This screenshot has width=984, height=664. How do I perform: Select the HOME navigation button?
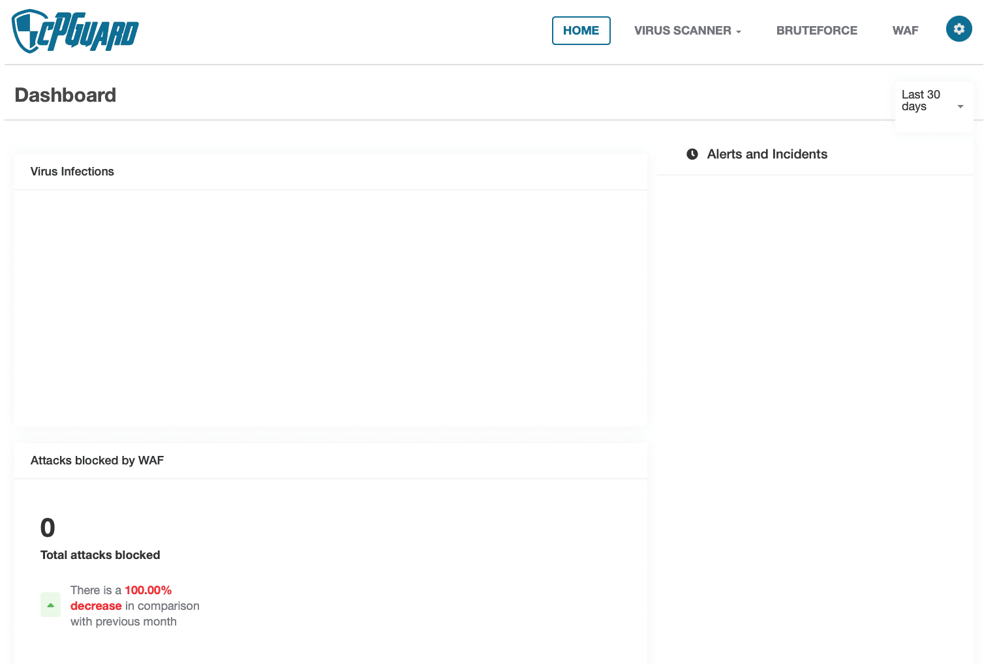581,30
